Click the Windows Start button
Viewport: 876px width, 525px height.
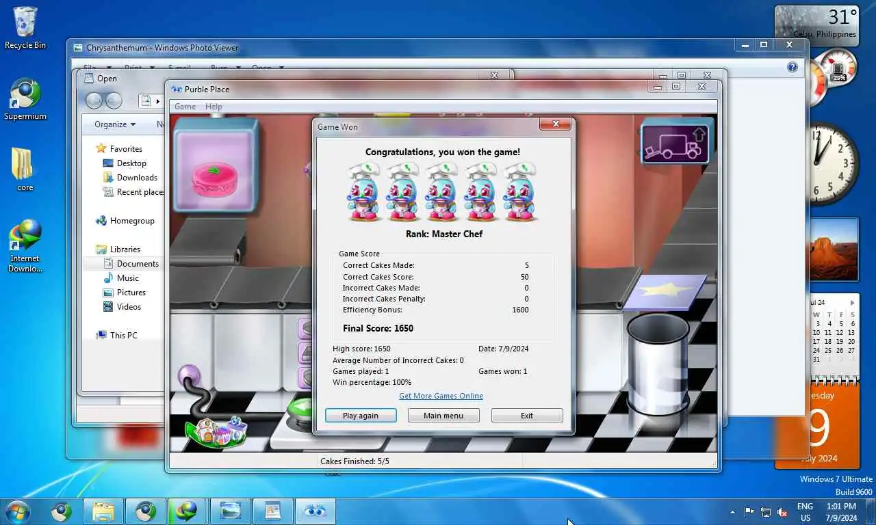(x=17, y=511)
